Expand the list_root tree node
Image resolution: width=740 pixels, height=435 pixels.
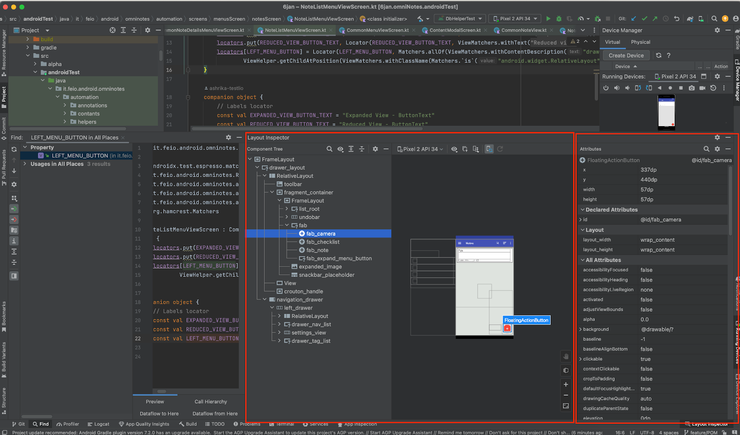(287, 209)
